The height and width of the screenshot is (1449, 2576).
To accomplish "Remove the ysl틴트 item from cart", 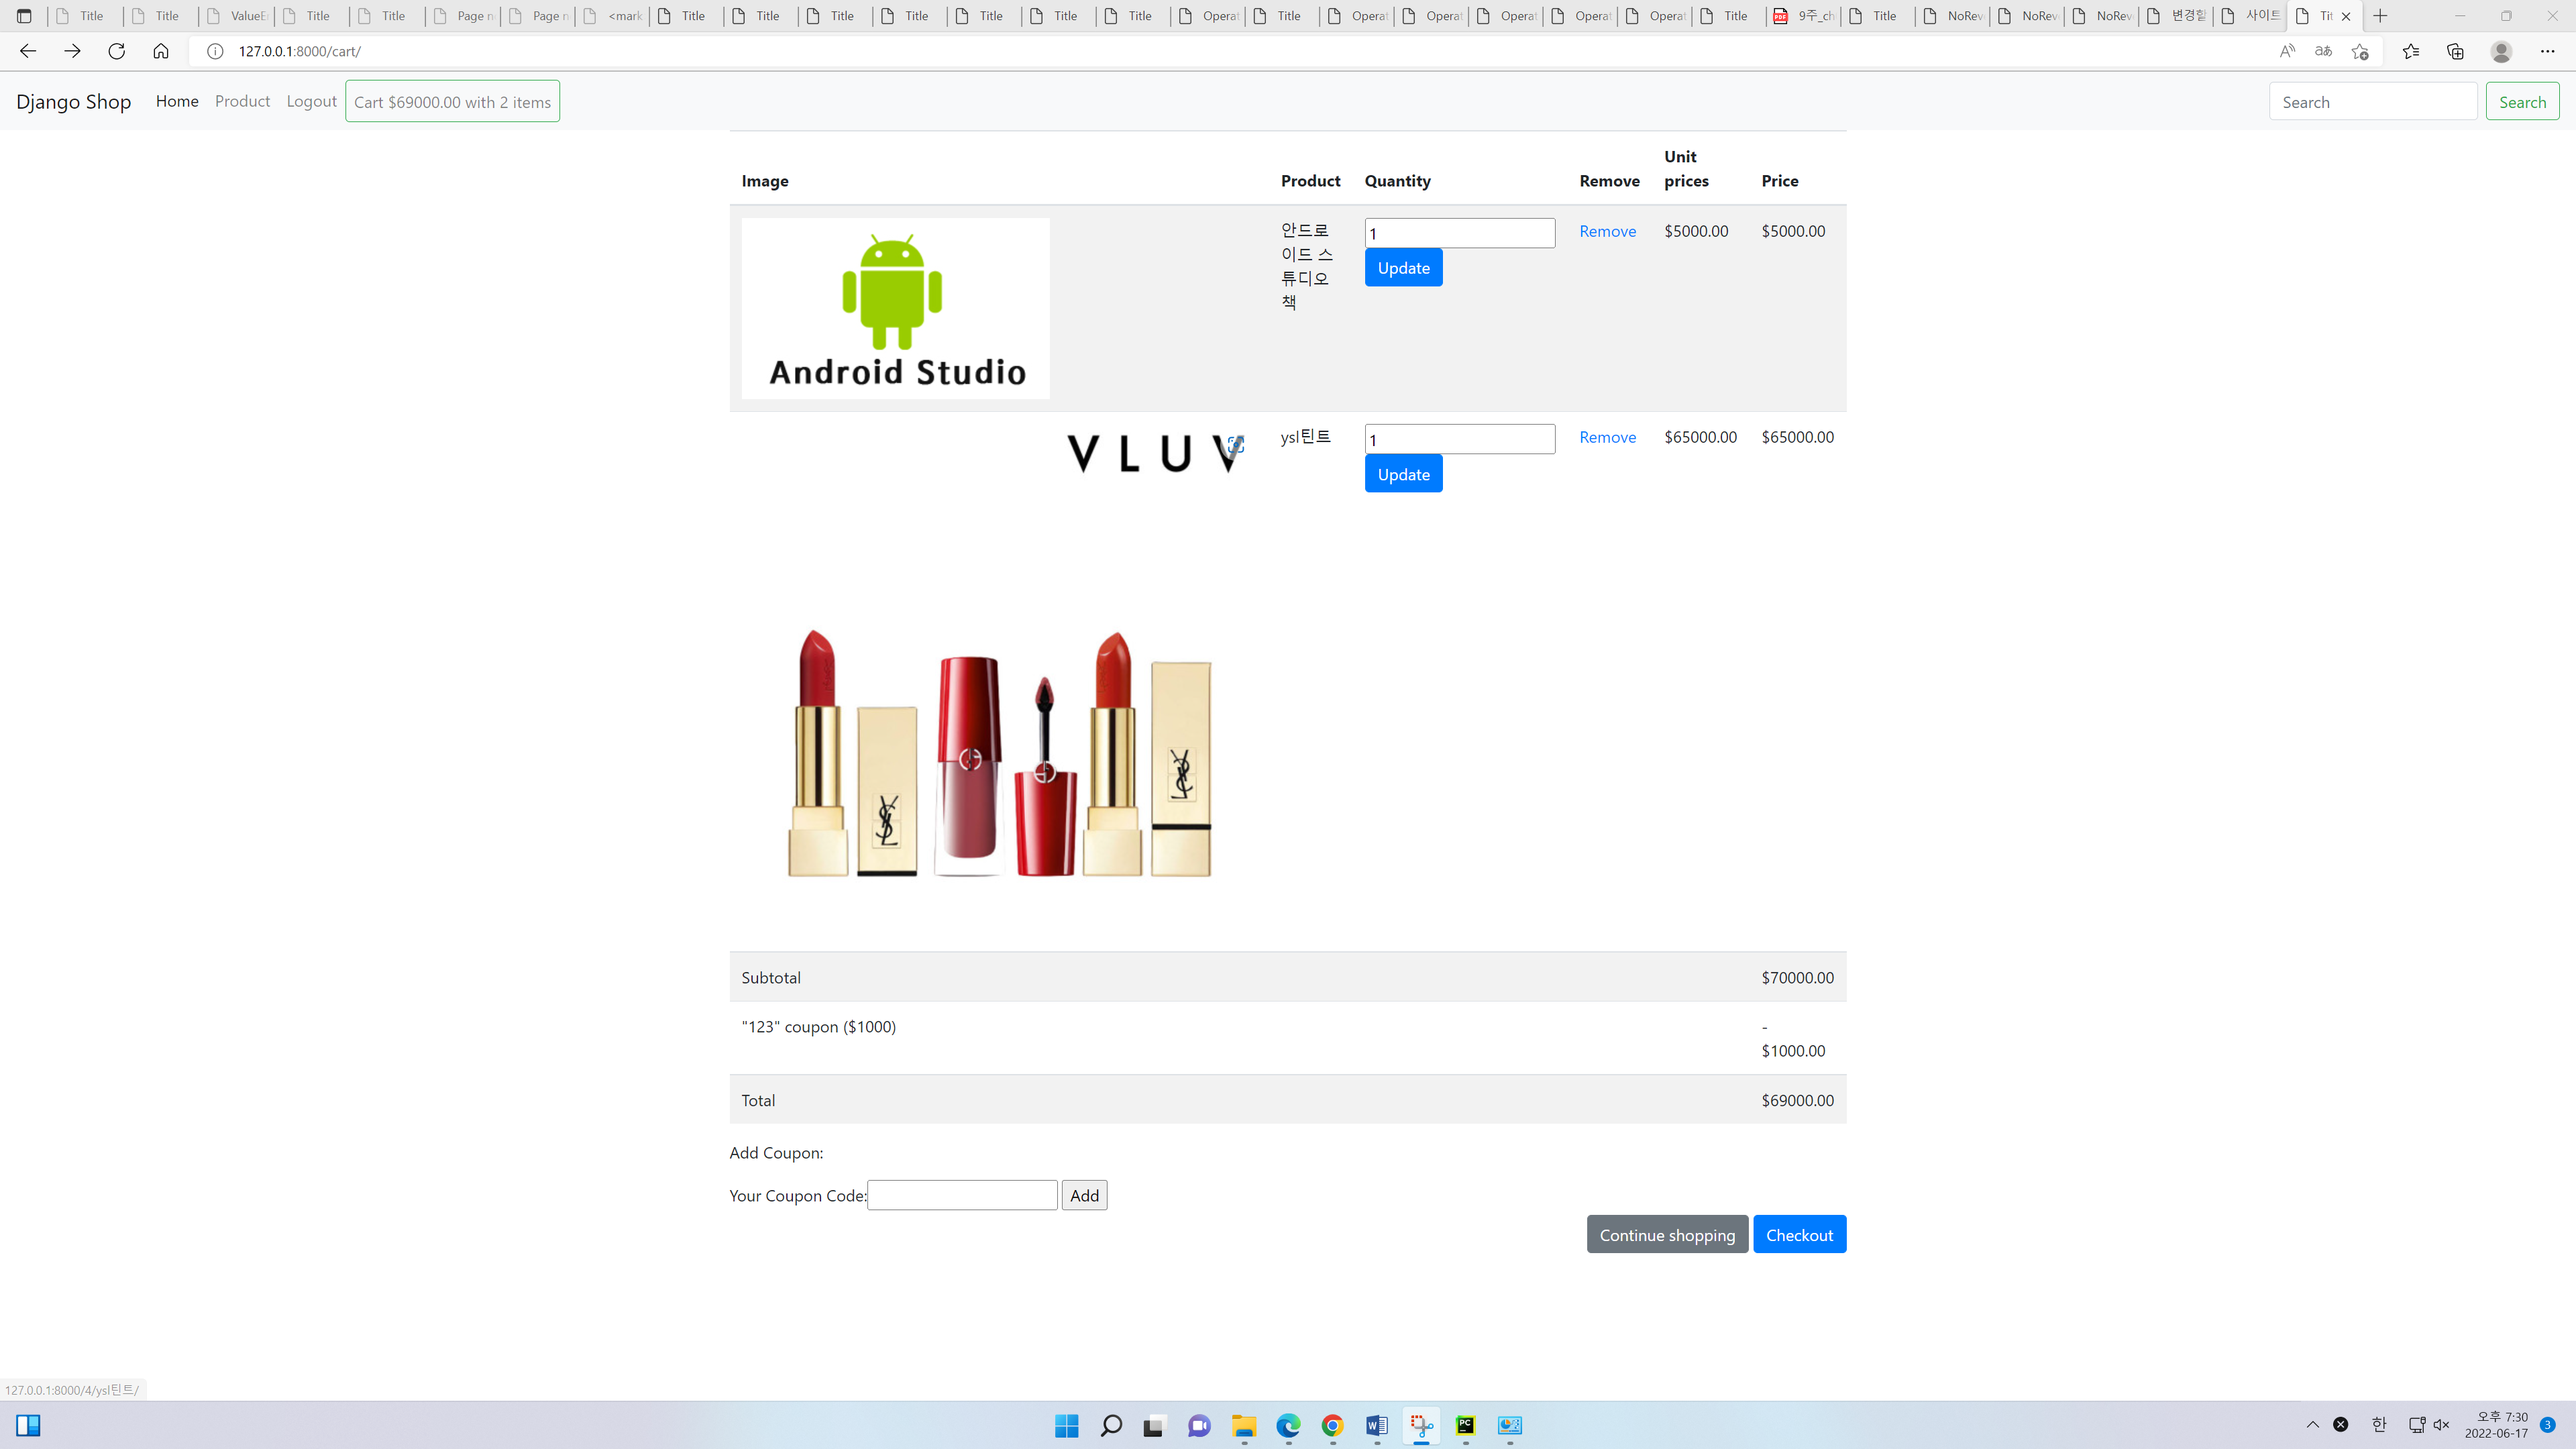I will tap(1607, 437).
